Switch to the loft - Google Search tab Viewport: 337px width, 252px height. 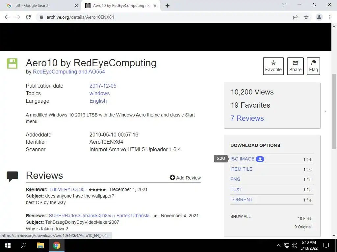pyautogui.click(x=40, y=6)
